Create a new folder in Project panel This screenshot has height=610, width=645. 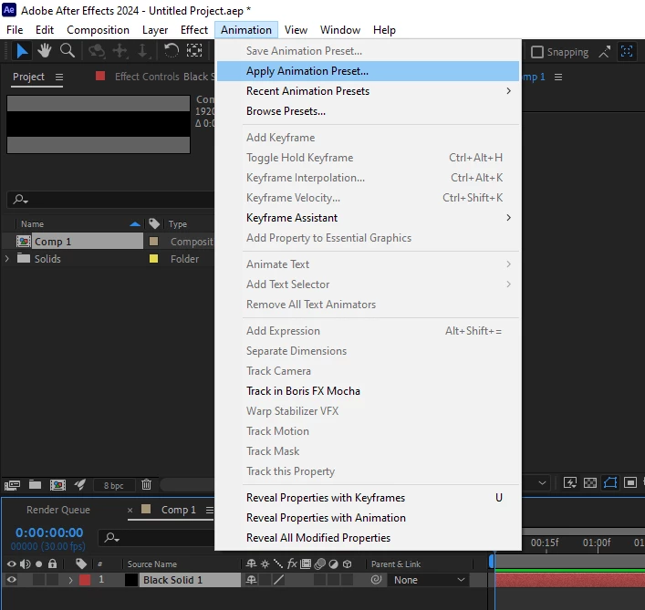click(35, 485)
